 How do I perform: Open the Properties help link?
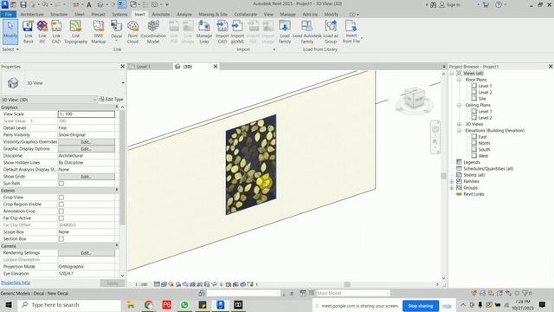coord(16,283)
